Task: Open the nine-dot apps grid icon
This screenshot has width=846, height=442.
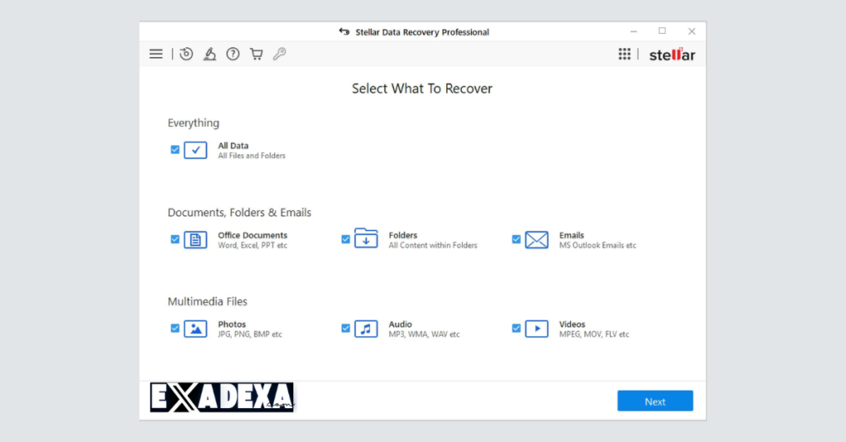Action: pyautogui.click(x=625, y=54)
